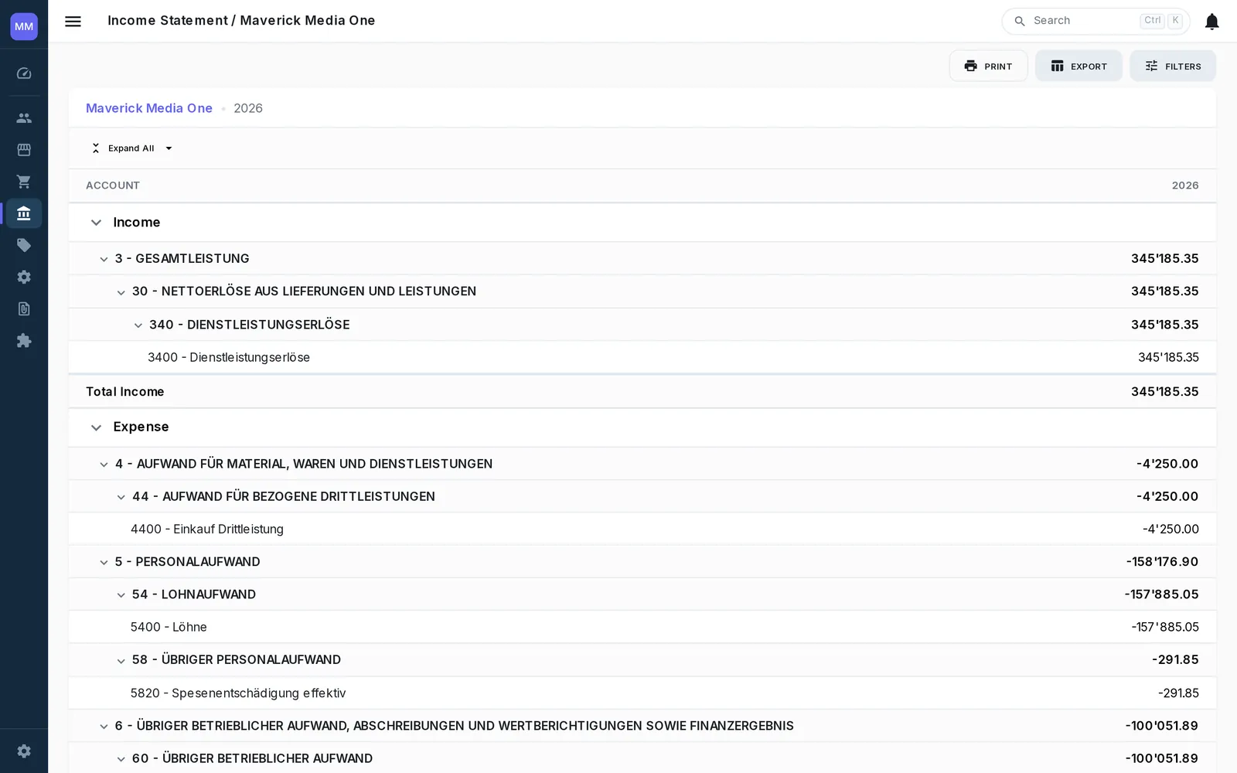Open the store sidebar icon
Image resolution: width=1237 pixels, height=773 pixels.
(x=24, y=150)
